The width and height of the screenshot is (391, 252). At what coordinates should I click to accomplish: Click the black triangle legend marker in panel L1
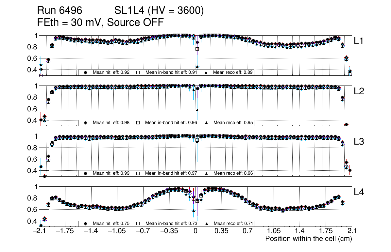(x=207, y=72)
